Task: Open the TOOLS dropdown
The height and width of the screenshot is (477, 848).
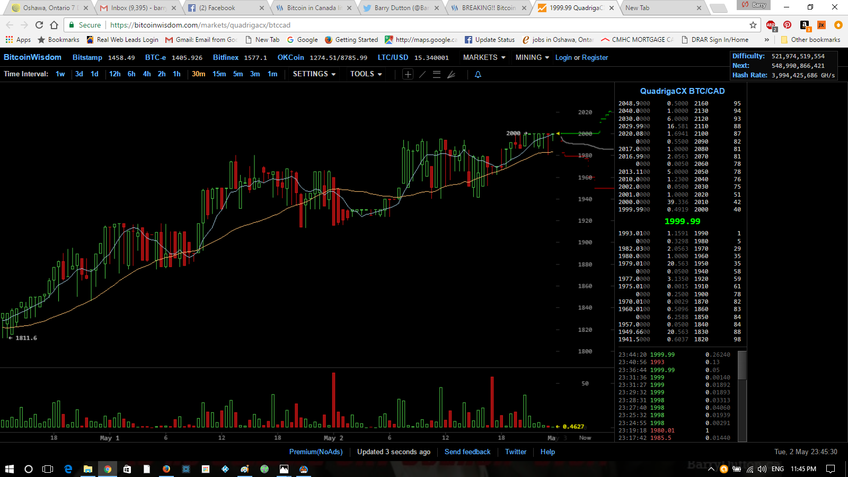Action: click(366, 74)
